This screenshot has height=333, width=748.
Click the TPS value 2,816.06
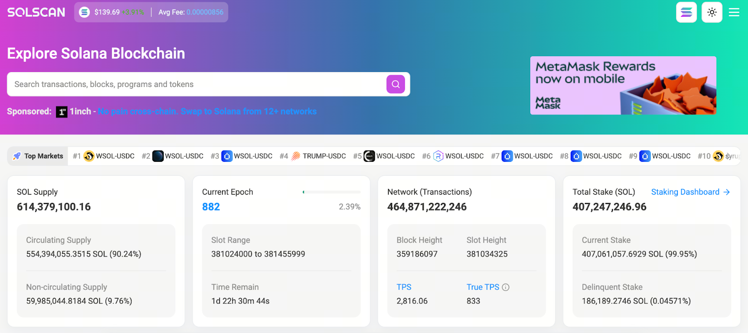click(x=412, y=301)
